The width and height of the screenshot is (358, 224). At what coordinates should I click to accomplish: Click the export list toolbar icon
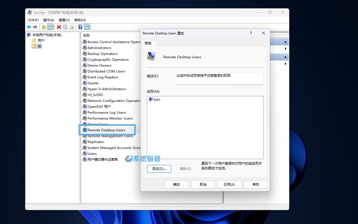click(72, 27)
